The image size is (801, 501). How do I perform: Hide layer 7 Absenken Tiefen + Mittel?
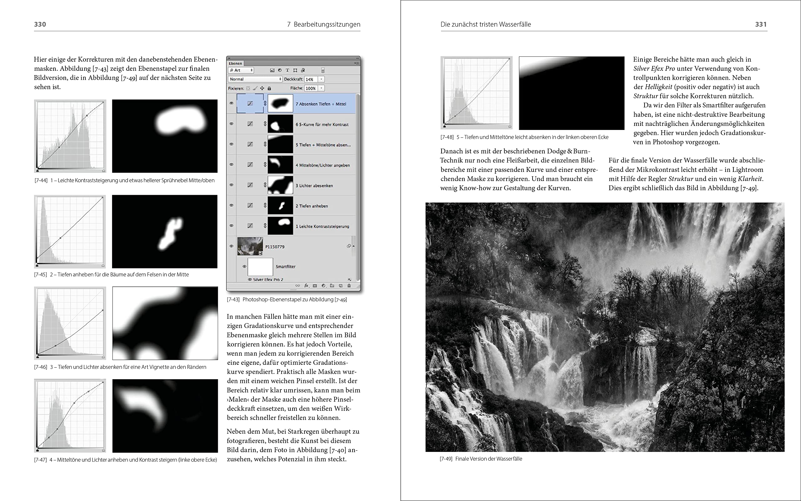(231, 103)
